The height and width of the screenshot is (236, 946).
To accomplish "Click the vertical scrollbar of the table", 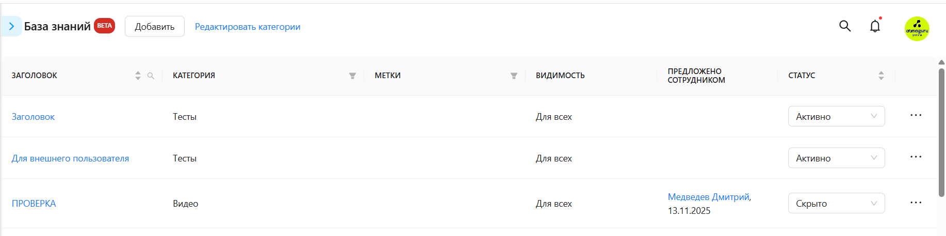I will click(941, 133).
